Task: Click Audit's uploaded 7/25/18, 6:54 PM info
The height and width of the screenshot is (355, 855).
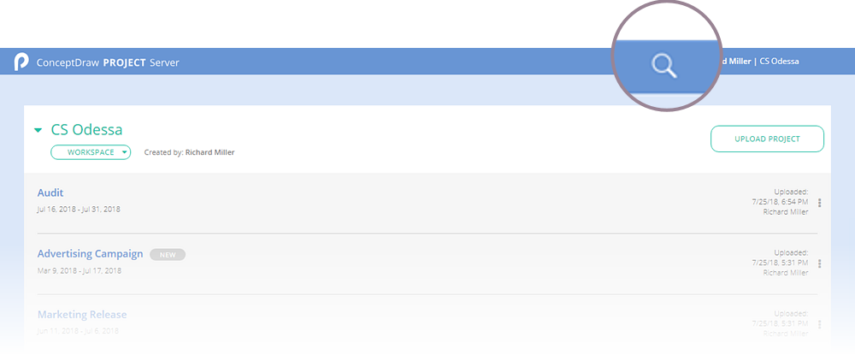Action: [778, 202]
